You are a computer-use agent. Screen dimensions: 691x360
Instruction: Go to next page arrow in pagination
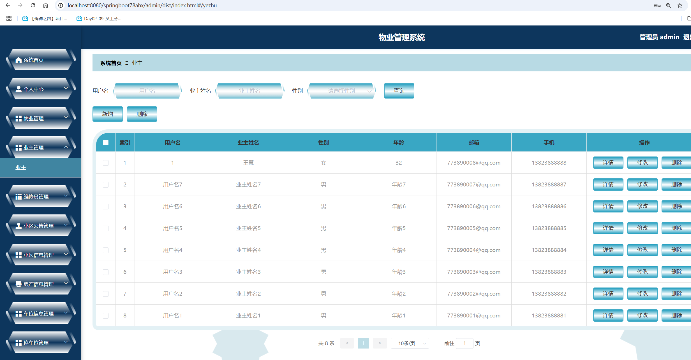tap(380, 343)
